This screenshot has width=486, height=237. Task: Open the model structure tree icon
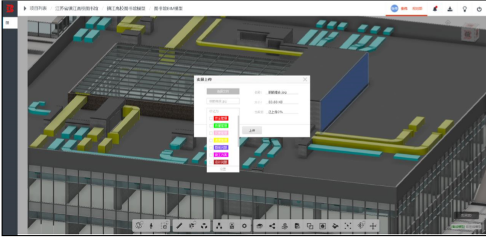pos(220,226)
